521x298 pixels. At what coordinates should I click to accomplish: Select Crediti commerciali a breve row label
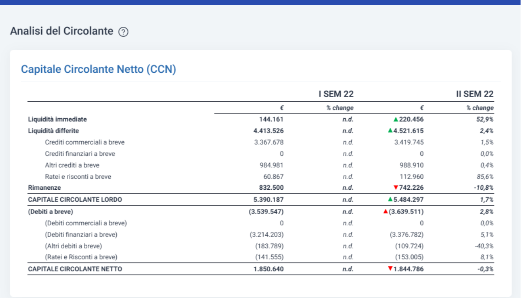tap(85, 142)
